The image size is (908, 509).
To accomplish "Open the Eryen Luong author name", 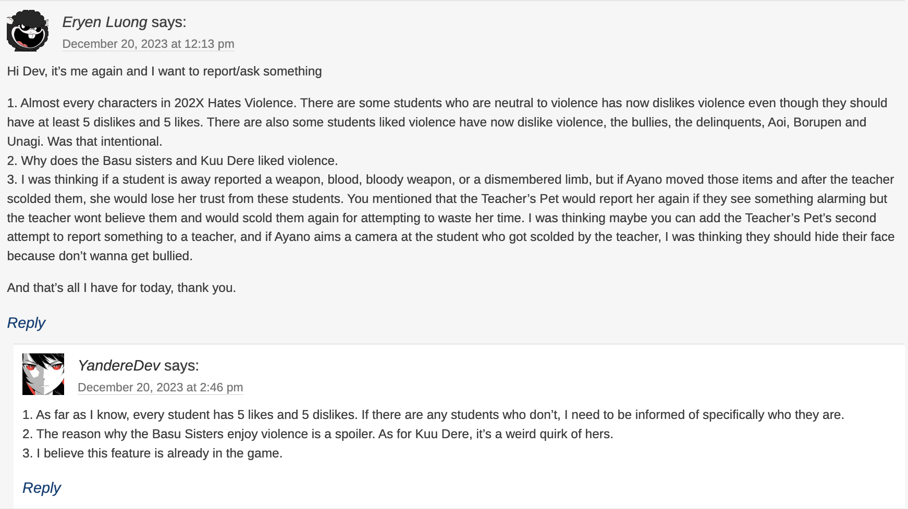I will 105,22.
